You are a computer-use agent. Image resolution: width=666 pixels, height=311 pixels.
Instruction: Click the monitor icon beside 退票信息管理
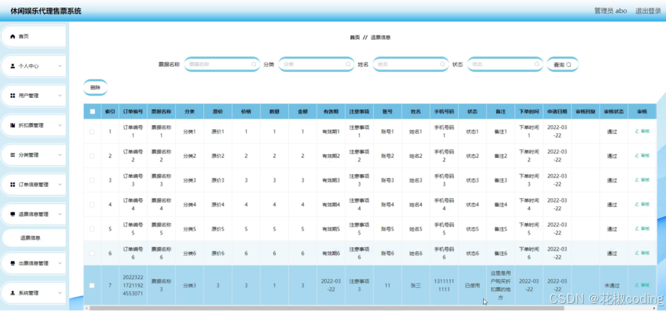click(13, 214)
